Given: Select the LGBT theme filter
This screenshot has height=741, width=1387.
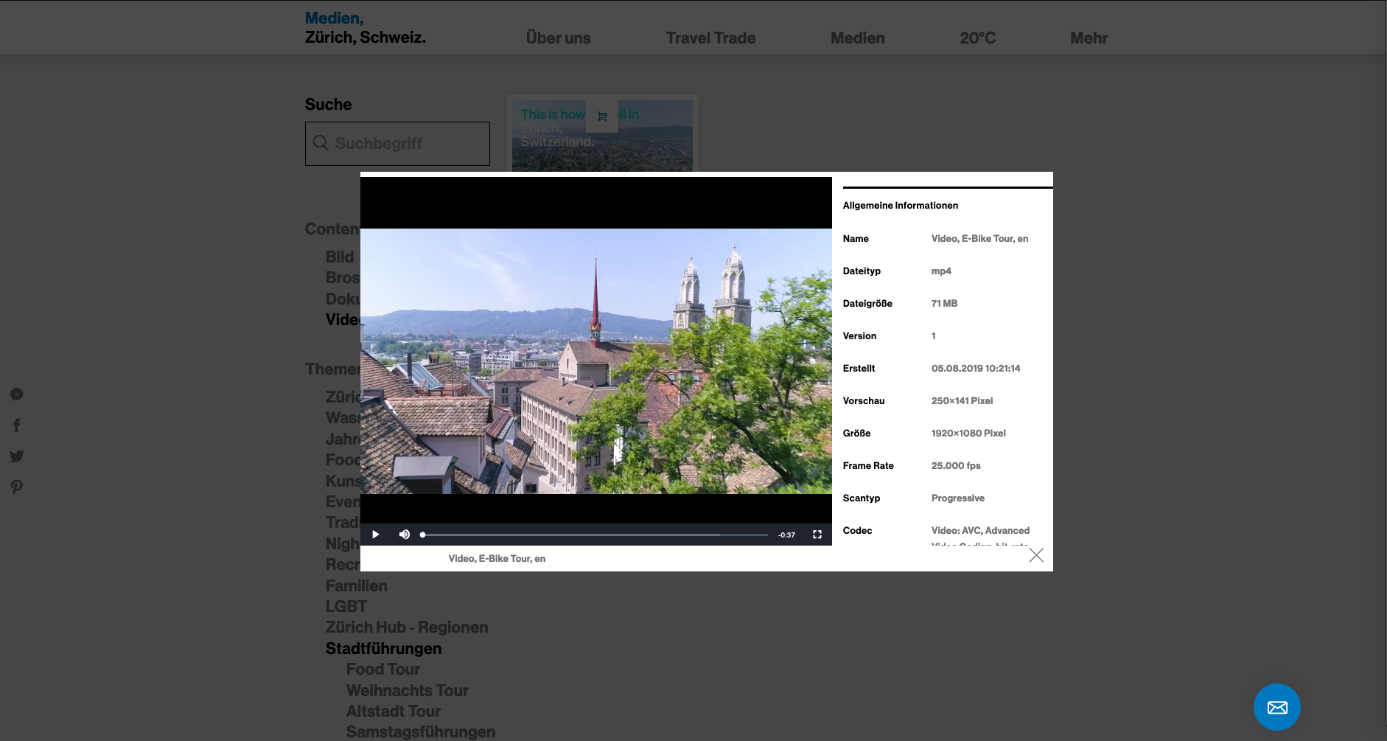Looking at the screenshot, I should point(346,606).
